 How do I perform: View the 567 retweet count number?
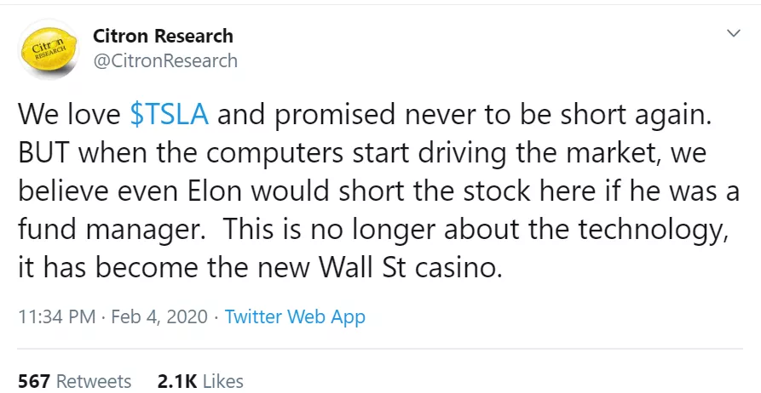pos(34,381)
